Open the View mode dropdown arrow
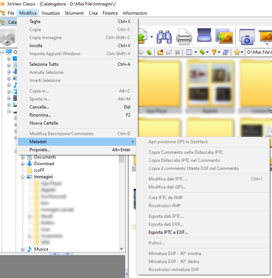 click(x=196, y=52)
